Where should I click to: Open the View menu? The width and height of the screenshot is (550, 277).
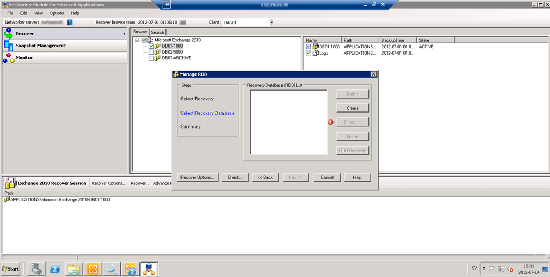[x=39, y=13]
